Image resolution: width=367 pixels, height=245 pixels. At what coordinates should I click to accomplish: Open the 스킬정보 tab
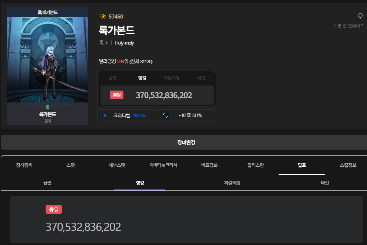[x=348, y=165]
